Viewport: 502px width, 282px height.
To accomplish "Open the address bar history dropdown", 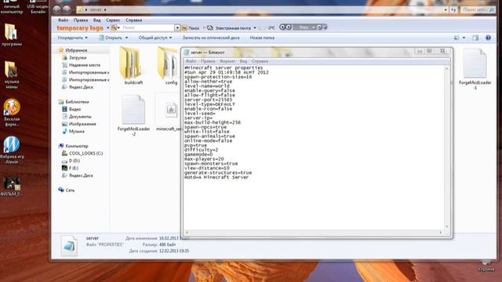I will tap(446, 10).
